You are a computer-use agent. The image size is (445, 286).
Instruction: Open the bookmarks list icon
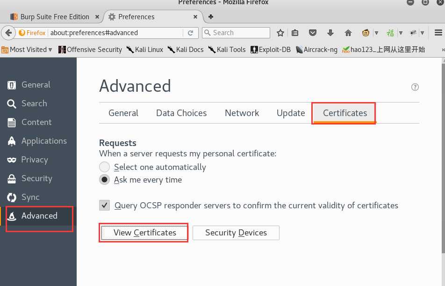coord(295,33)
